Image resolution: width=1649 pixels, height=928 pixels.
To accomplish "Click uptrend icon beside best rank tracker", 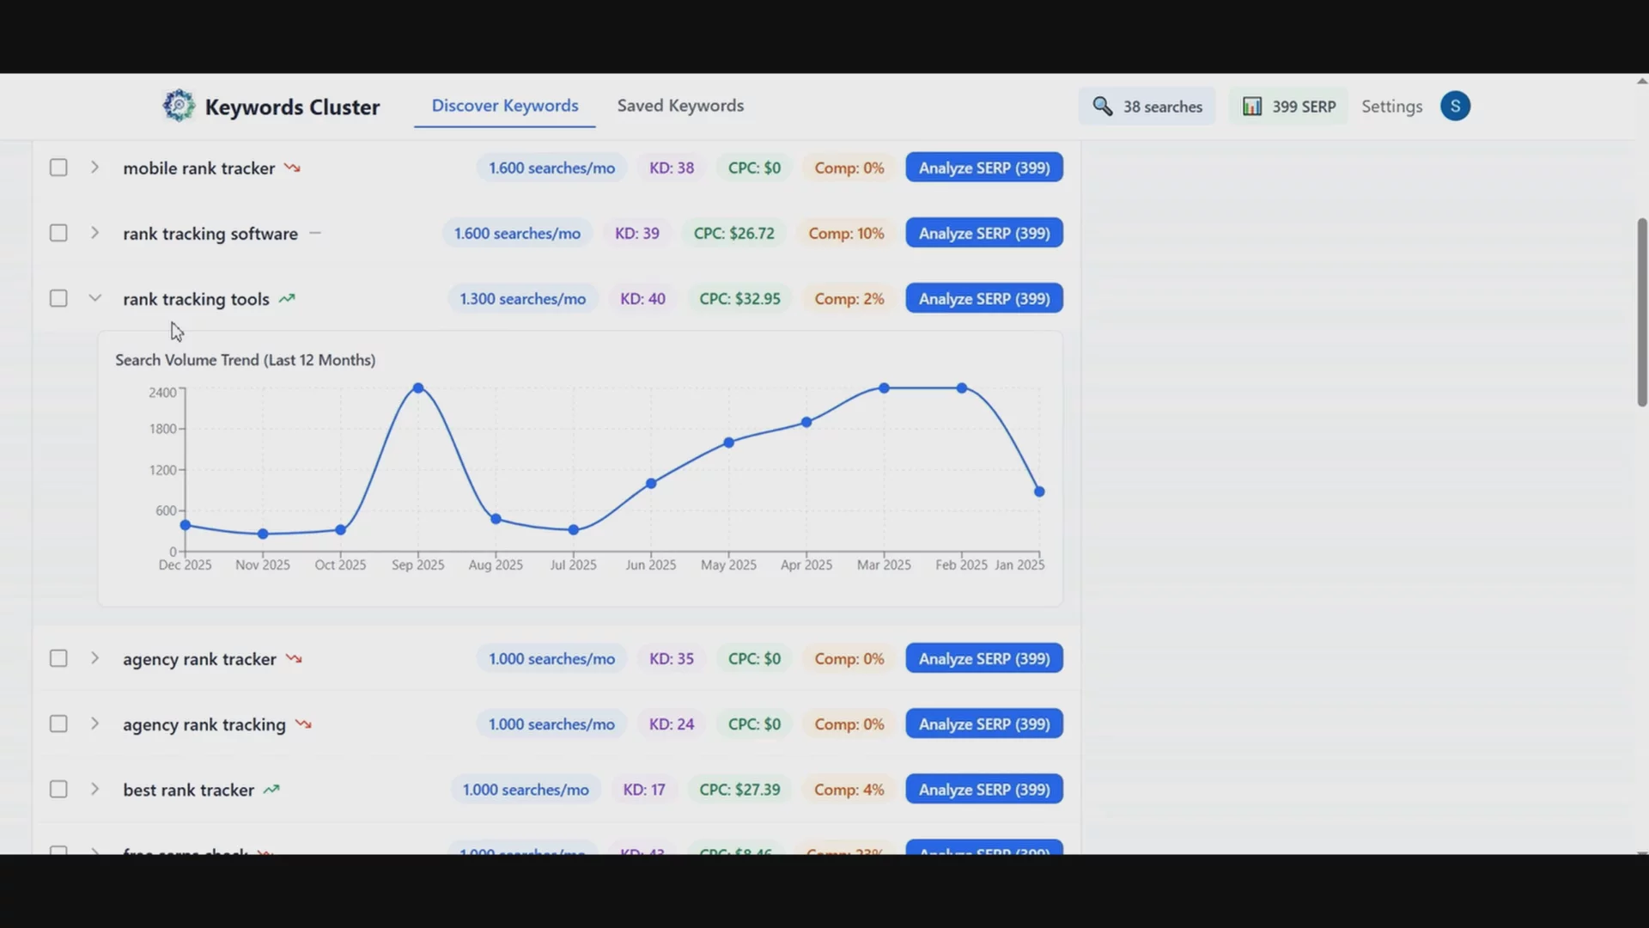I will point(271,790).
